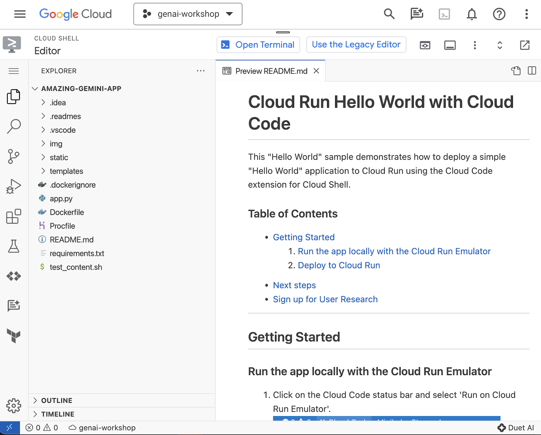This screenshot has width=541, height=435.
Task: Click Duet AI in the status bar
Action: pos(516,428)
